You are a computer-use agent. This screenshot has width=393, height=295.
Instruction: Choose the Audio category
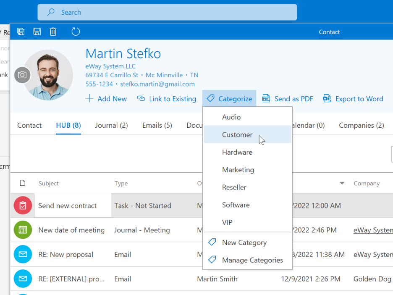pos(247,117)
